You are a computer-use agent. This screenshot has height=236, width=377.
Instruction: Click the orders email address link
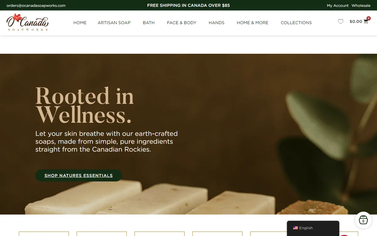point(36,5)
